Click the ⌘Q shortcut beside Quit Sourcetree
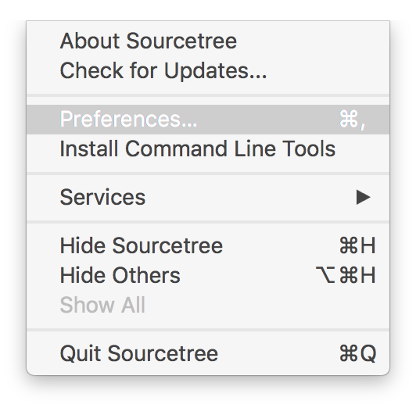The height and width of the screenshot is (408, 416). click(x=357, y=353)
